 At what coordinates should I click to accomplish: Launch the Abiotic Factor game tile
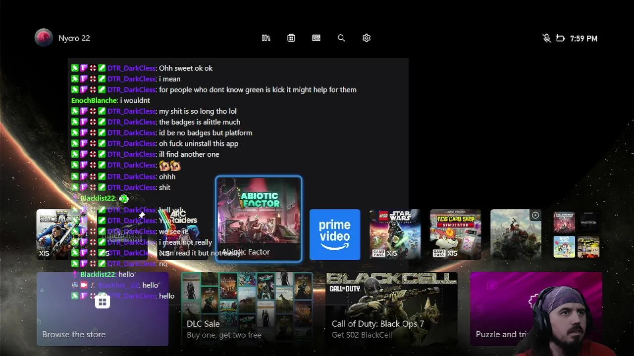click(259, 219)
